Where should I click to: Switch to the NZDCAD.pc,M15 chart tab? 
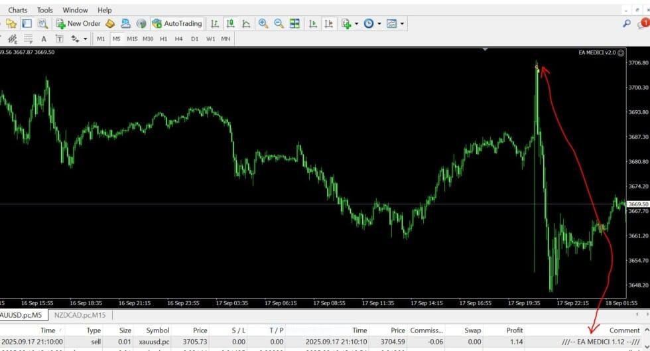[x=79, y=315]
